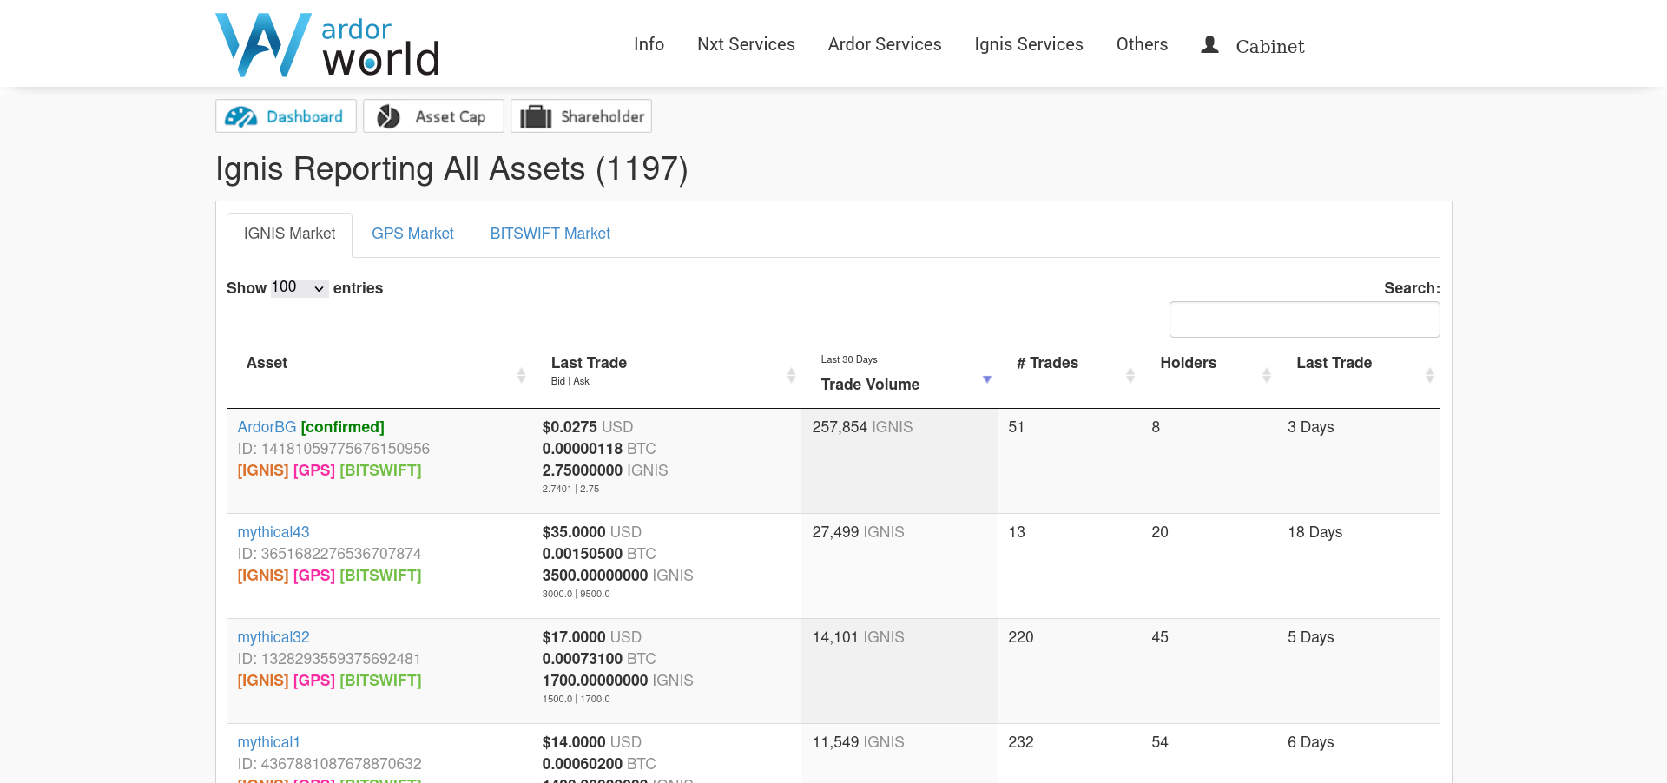The width and height of the screenshot is (1667, 783).
Task: Open the Ignis Services menu
Action: pyautogui.click(x=1029, y=44)
